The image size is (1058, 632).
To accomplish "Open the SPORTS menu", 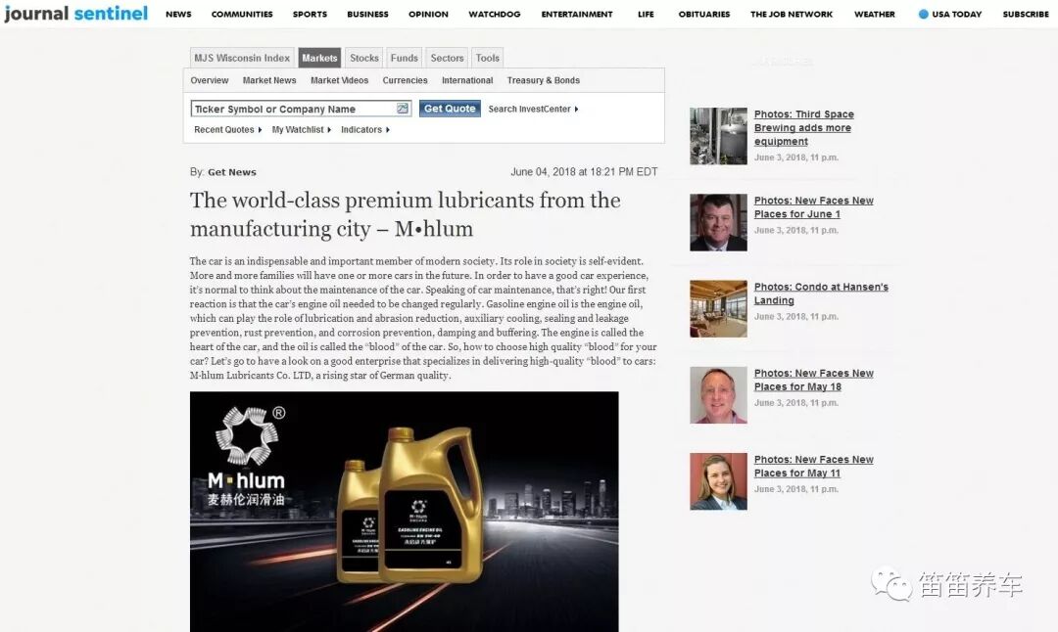I will tap(310, 14).
